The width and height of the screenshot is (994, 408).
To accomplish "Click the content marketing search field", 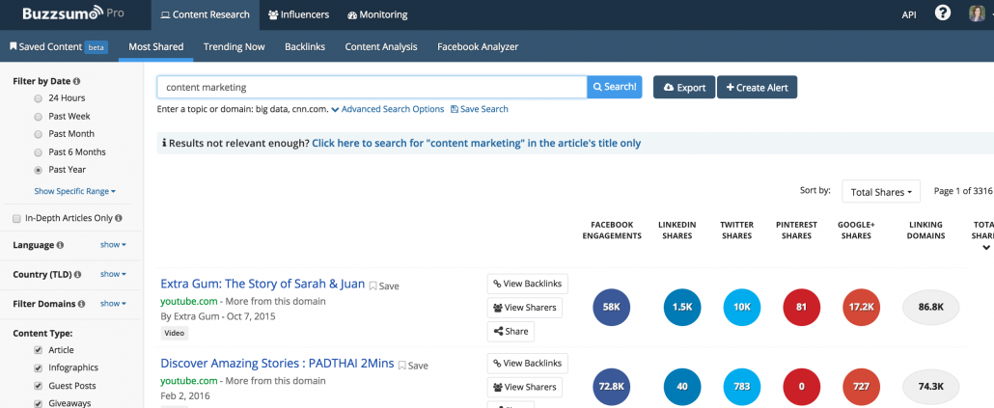I will [x=372, y=88].
